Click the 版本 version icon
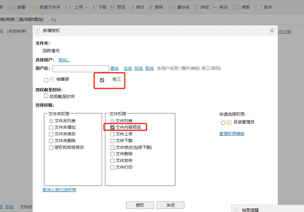304x212 pixels. click(x=260, y=8)
